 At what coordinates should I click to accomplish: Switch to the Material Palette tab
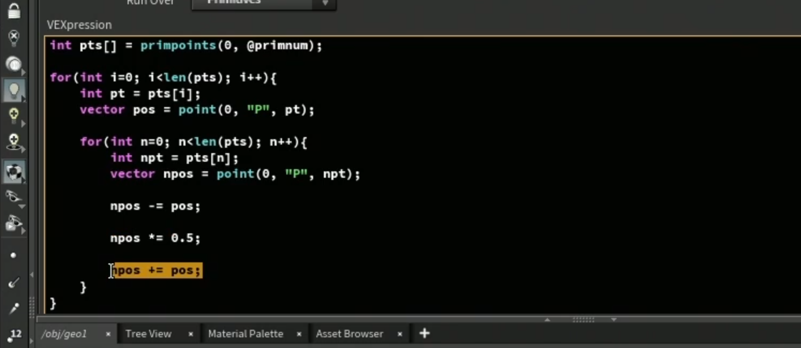[246, 334]
